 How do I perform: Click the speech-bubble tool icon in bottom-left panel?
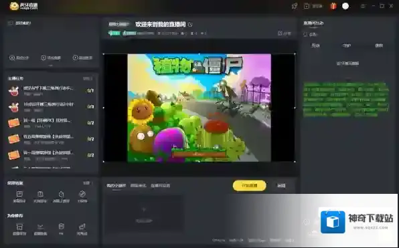click(x=19, y=194)
